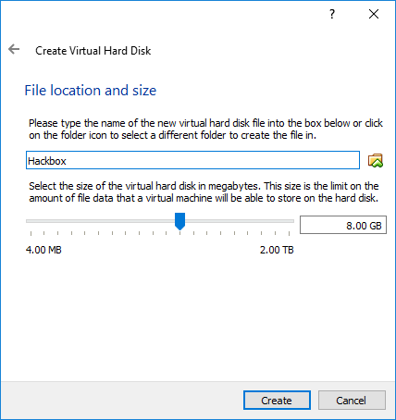
Task: Click the question mark help icon
Action: pos(332,14)
